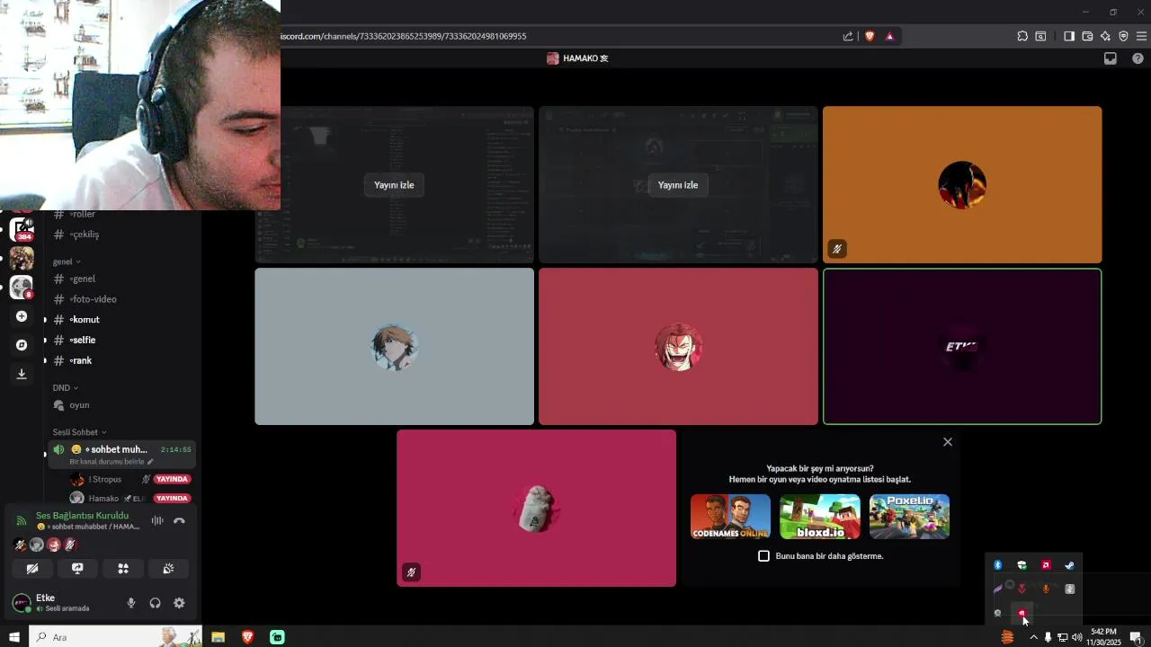The height and width of the screenshot is (647, 1151).
Task: Open volume control in system tray
Action: pos(1076,637)
